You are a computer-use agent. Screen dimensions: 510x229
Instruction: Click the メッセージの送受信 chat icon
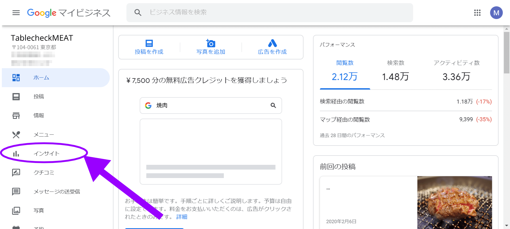coord(16,191)
